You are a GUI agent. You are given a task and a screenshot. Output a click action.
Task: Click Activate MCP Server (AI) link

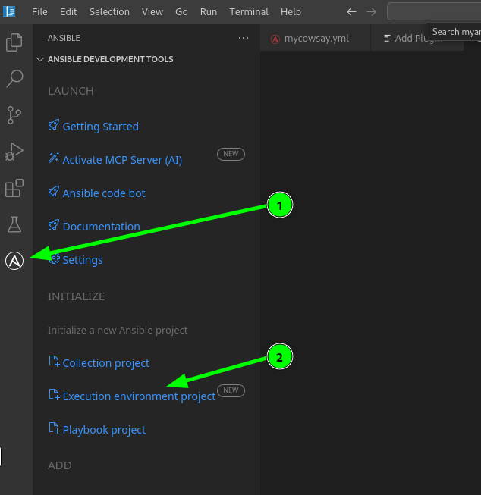(x=122, y=160)
